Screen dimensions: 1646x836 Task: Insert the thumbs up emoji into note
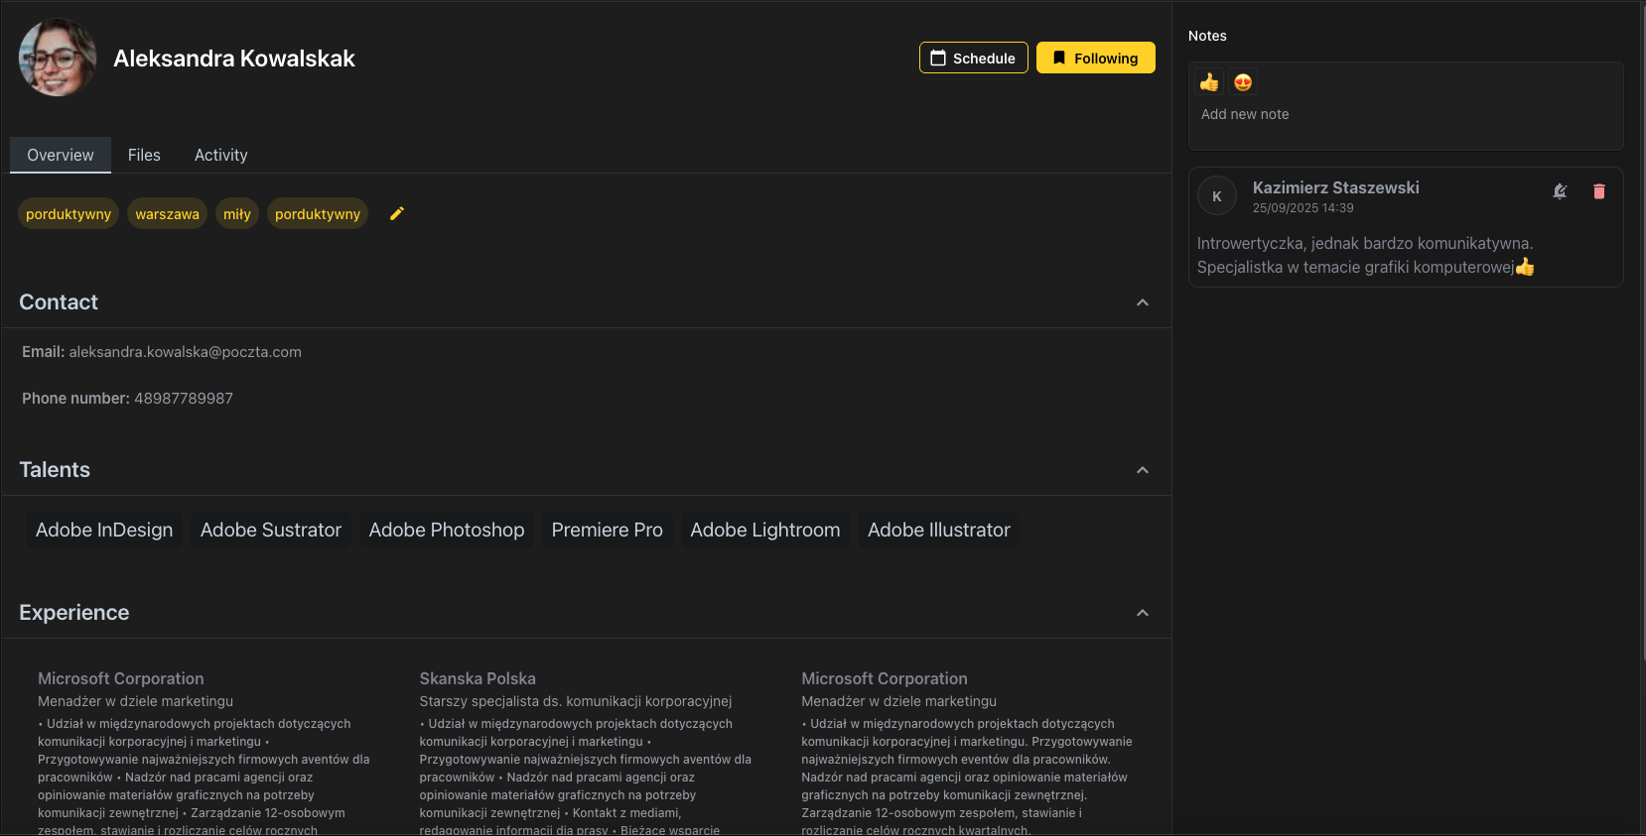click(1209, 82)
